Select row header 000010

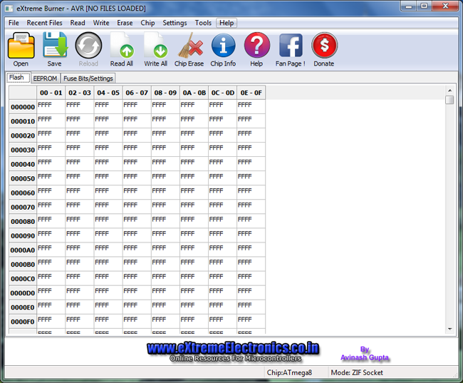pos(23,121)
